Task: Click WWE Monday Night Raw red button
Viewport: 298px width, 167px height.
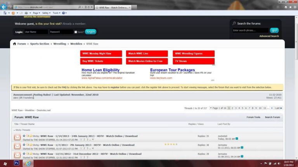Action: point(101,54)
